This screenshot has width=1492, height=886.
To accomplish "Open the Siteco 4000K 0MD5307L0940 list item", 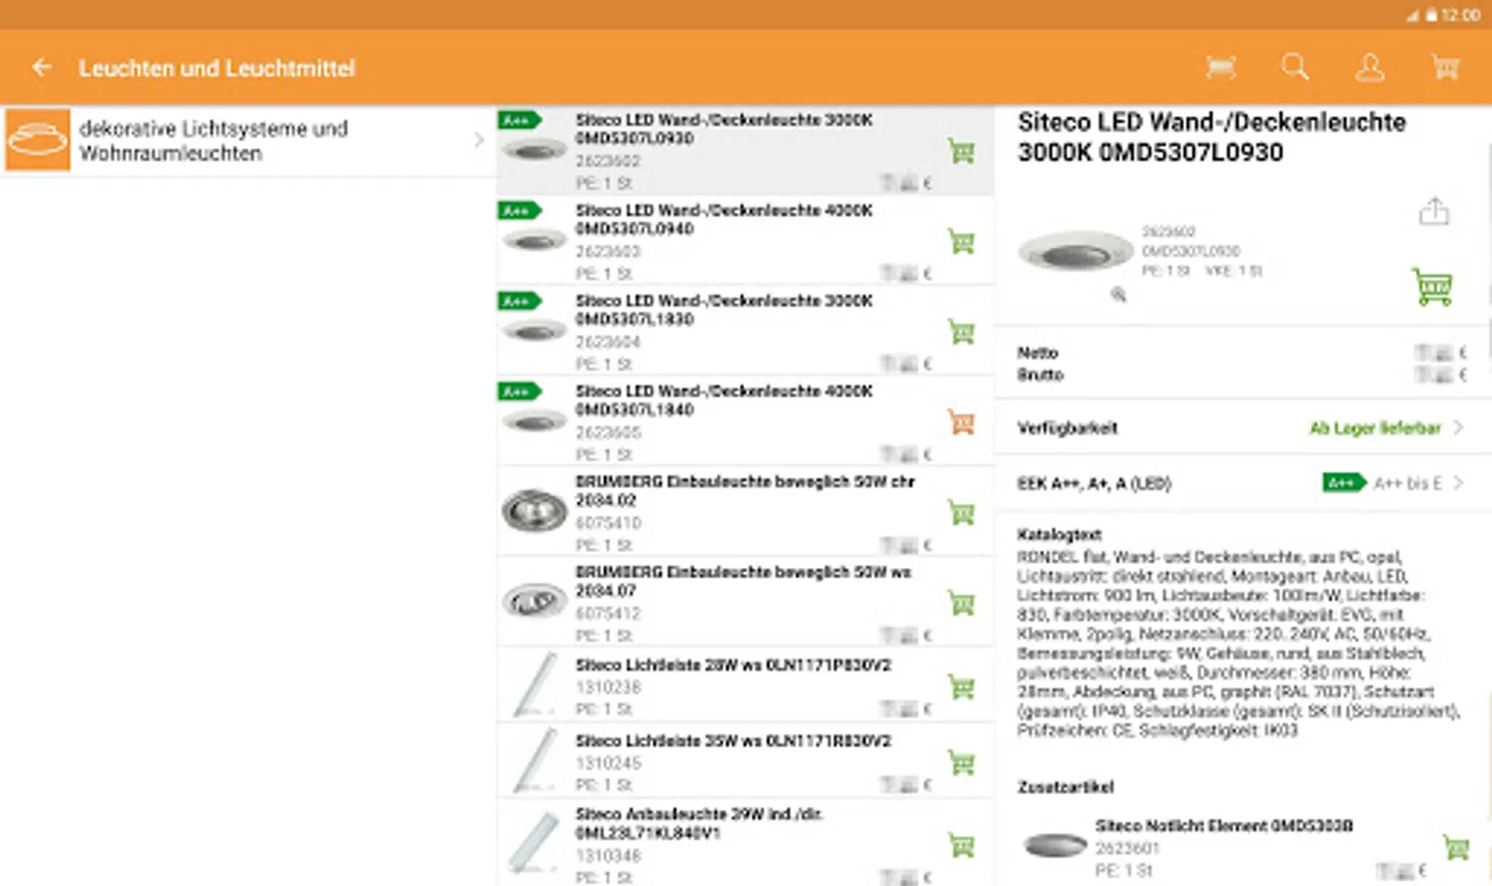I will [745, 241].
